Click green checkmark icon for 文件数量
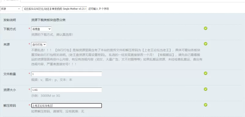The height and width of the screenshot is (117, 245). 205,73
